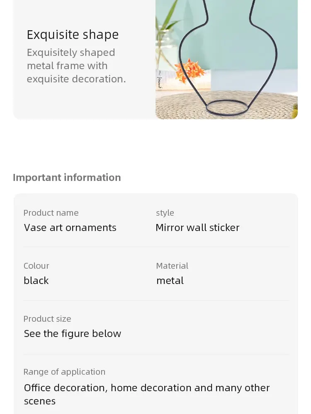
Task: Click the Mirror wall sticker style value
Action: tap(197, 228)
